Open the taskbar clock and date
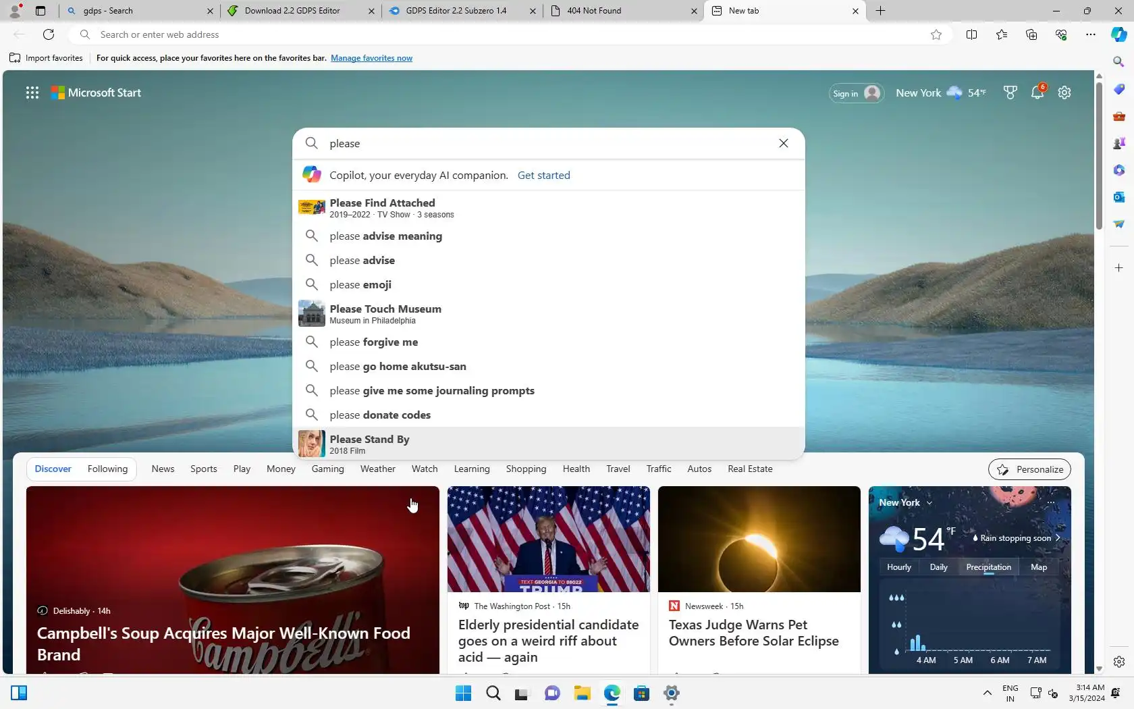 [1087, 693]
